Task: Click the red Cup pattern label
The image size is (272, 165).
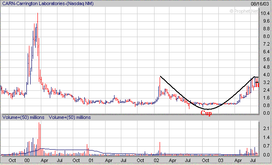Action: 206,113
